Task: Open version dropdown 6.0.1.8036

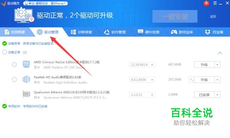Action: click(x=142, y=80)
